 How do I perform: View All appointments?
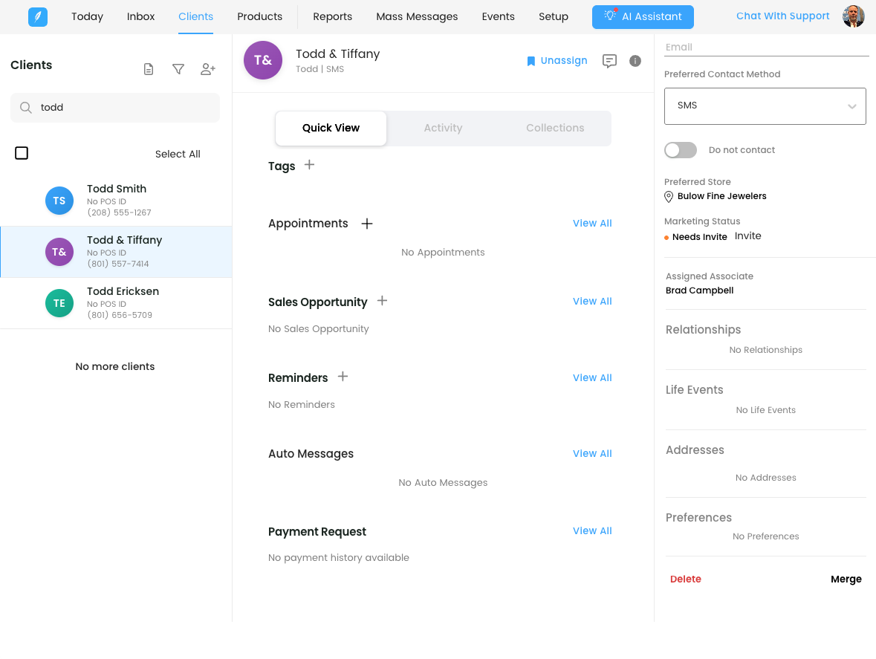(x=592, y=224)
